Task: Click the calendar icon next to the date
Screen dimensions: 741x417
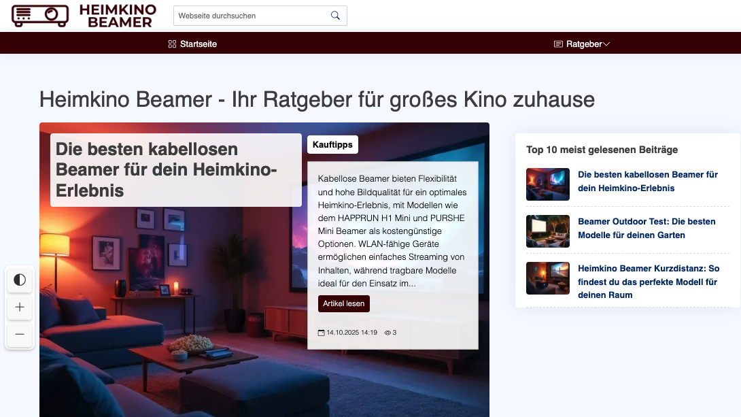Action: 321,332
